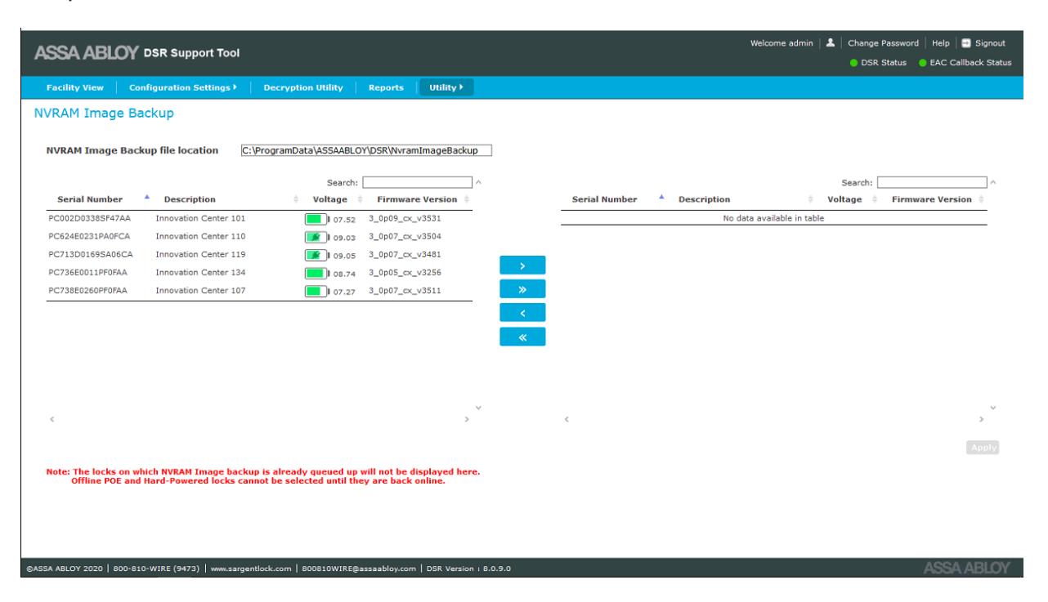
Task: Select row PC738E0260PF0FAA
Action: [x=259, y=291]
